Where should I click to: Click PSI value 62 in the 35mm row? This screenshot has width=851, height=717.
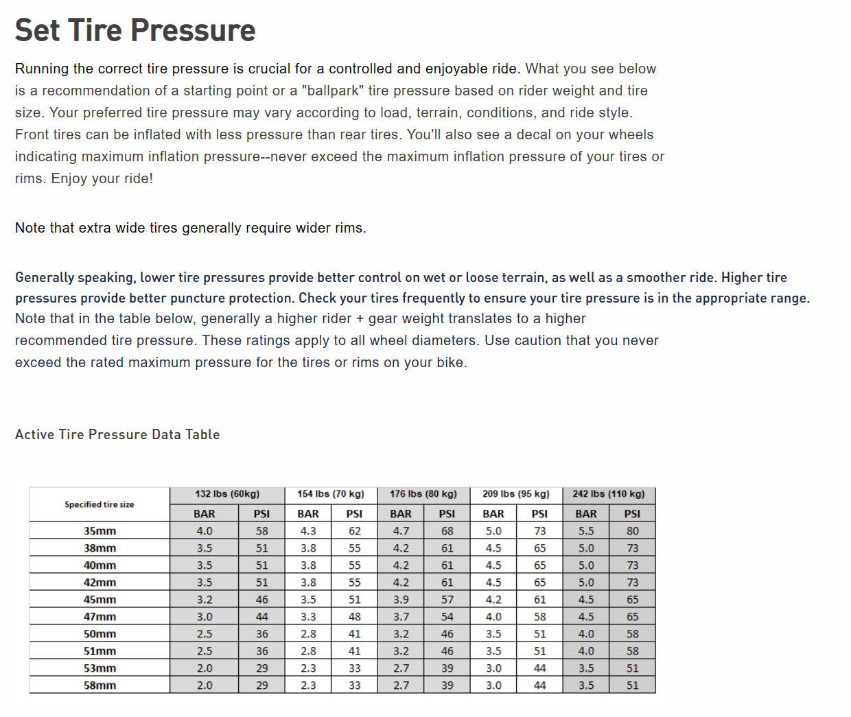pos(354,531)
